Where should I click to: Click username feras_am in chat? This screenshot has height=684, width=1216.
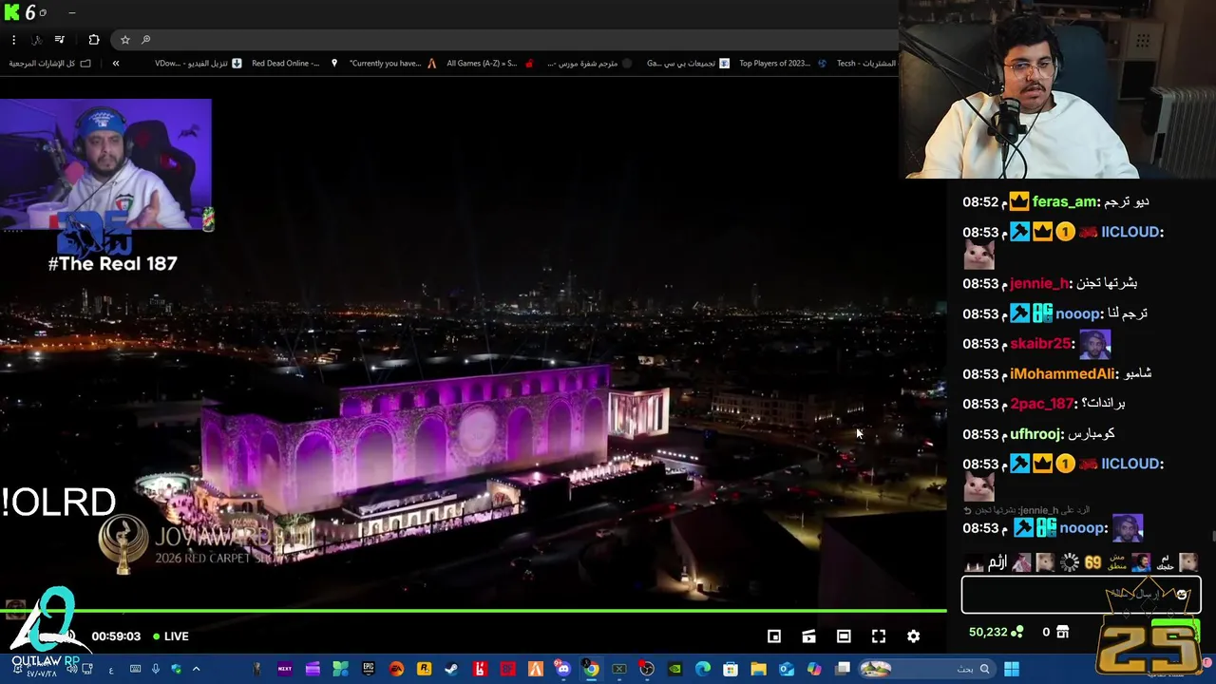click(1064, 201)
